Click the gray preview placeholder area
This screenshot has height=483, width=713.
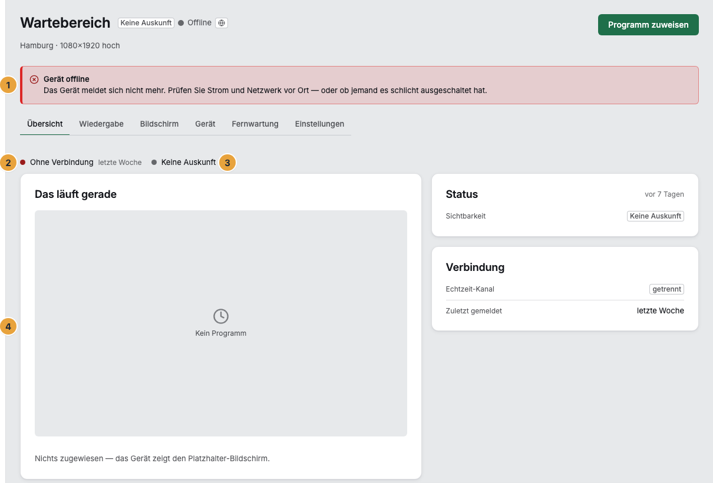tap(221, 323)
